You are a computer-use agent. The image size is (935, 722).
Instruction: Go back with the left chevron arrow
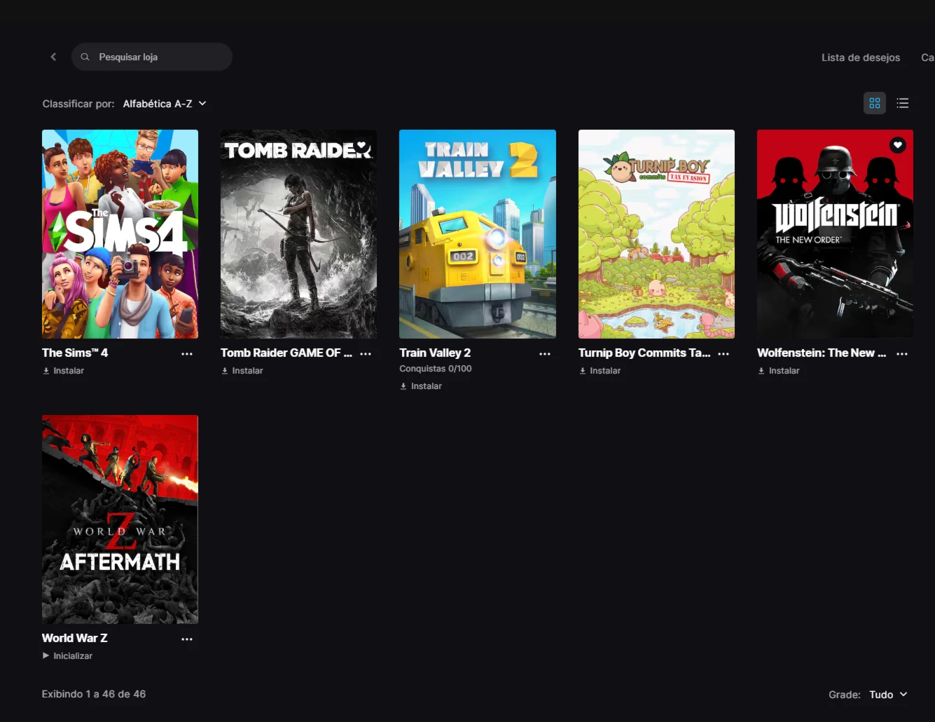pyautogui.click(x=53, y=57)
